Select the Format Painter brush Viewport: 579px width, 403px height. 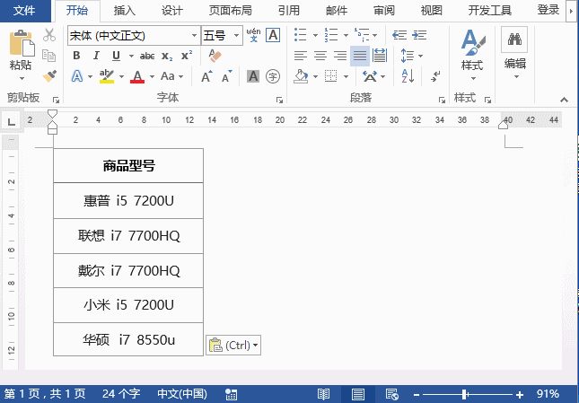pyautogui.click(x=49, y=76)
